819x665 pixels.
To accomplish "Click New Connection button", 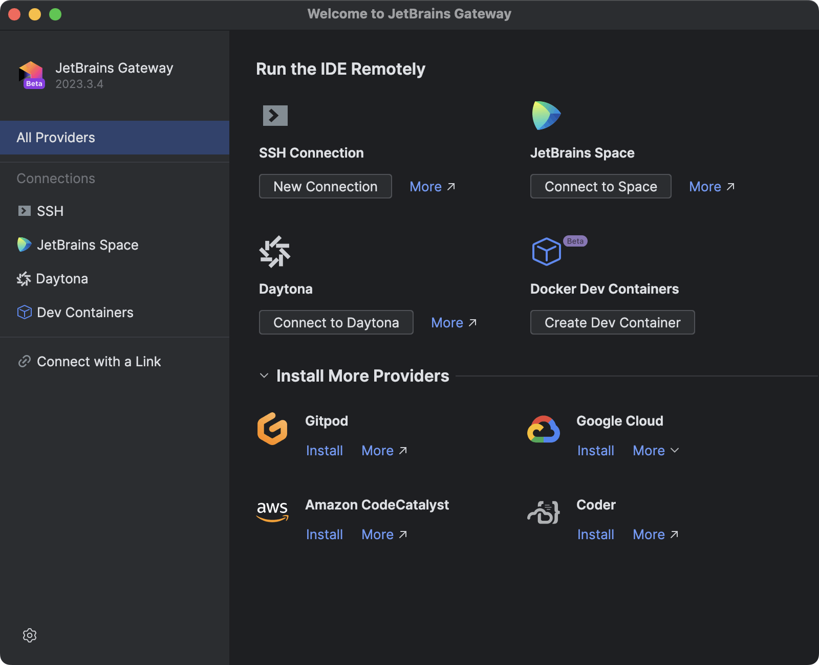I will tap(326, 186).
